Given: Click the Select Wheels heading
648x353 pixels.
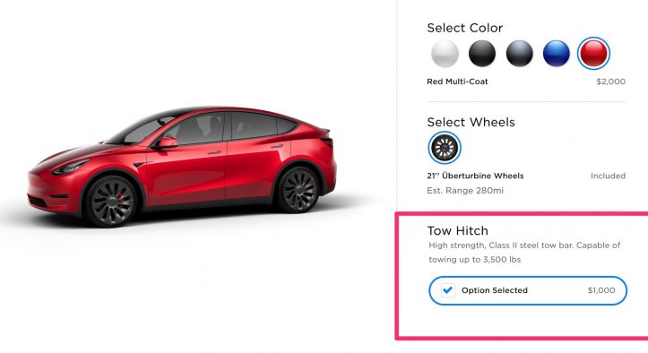Looking at the screenshot, I should pos(471,122).
